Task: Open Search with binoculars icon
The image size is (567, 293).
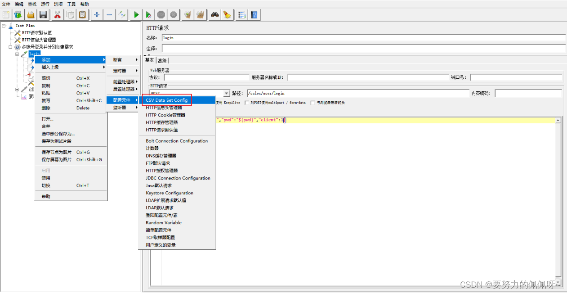Action: 214,15
